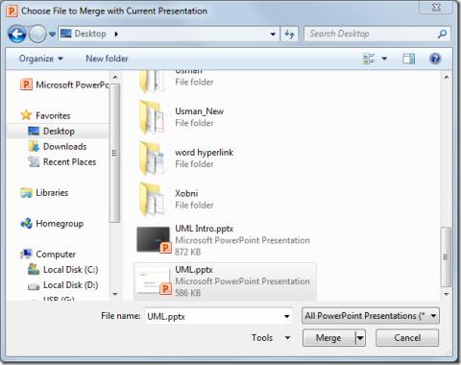Open the Tools menu
The width and height of the screenshot is (461, 365).
(271, 338)
